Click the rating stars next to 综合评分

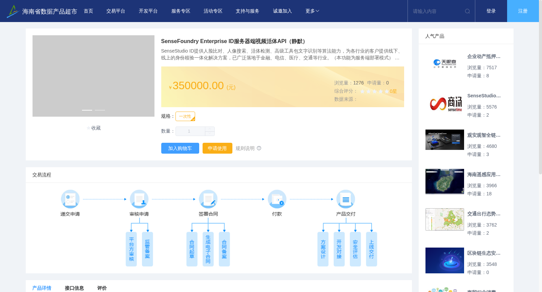(x=374, y=91)
